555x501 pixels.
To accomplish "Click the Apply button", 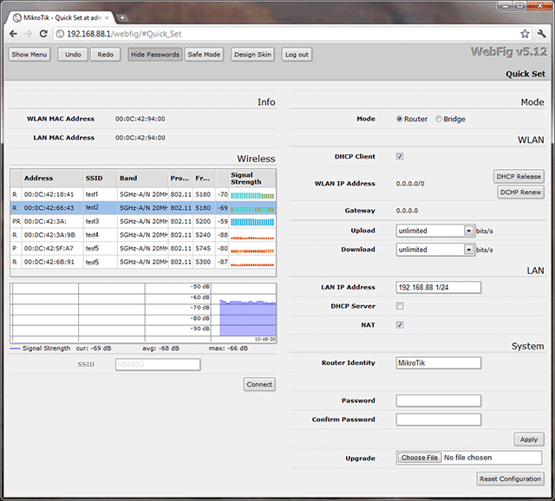I will pyautogui.click(x=529, y=439).
